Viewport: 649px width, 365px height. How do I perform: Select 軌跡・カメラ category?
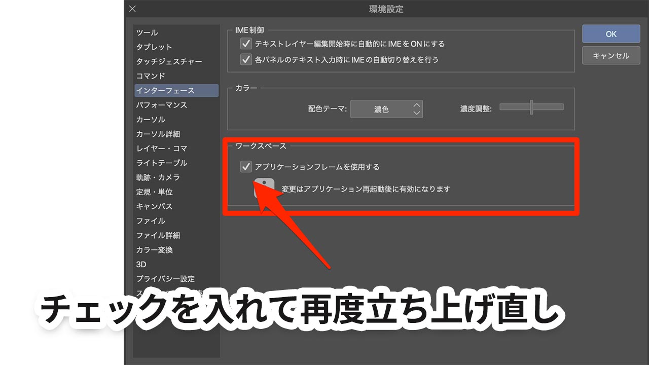point(176,177)
